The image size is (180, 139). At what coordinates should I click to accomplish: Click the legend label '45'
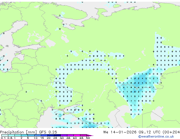pos(81,138)
